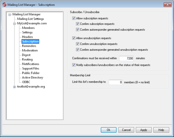Click the Apply button
174x137 pixels.
coord(144,130)
